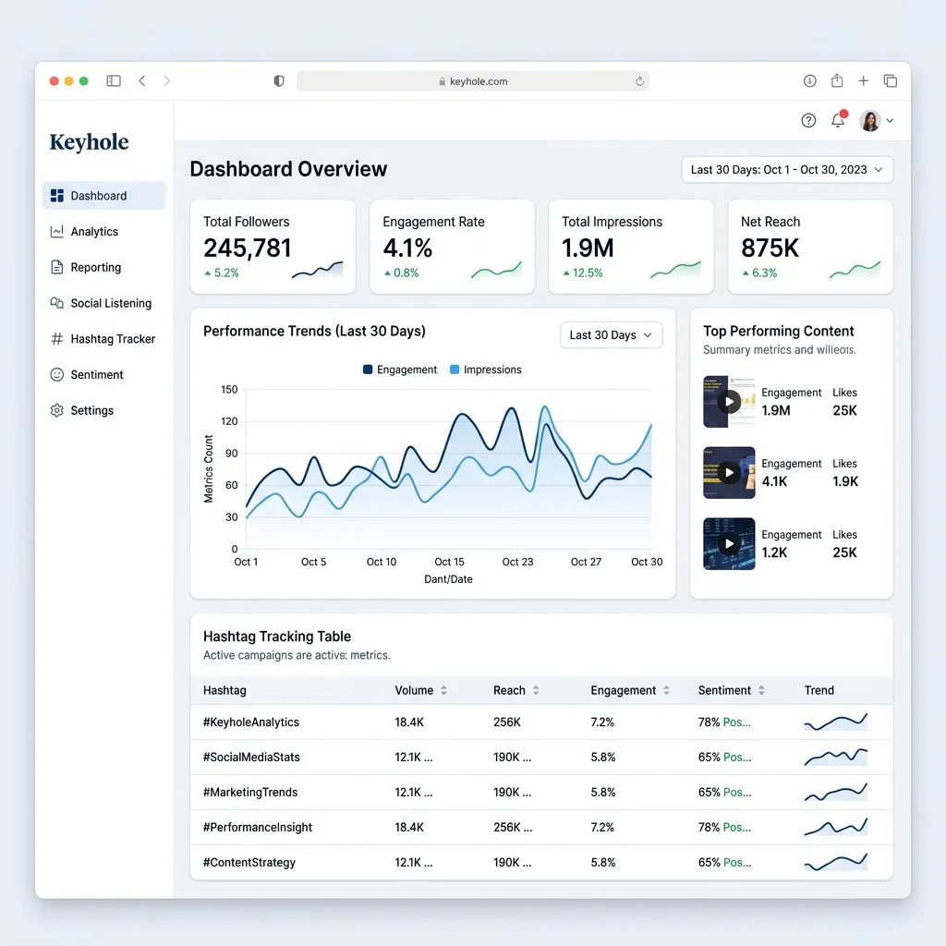The image size is (946, 946).
Task: Open a new tab with plus icon
Action: (864, 81)
